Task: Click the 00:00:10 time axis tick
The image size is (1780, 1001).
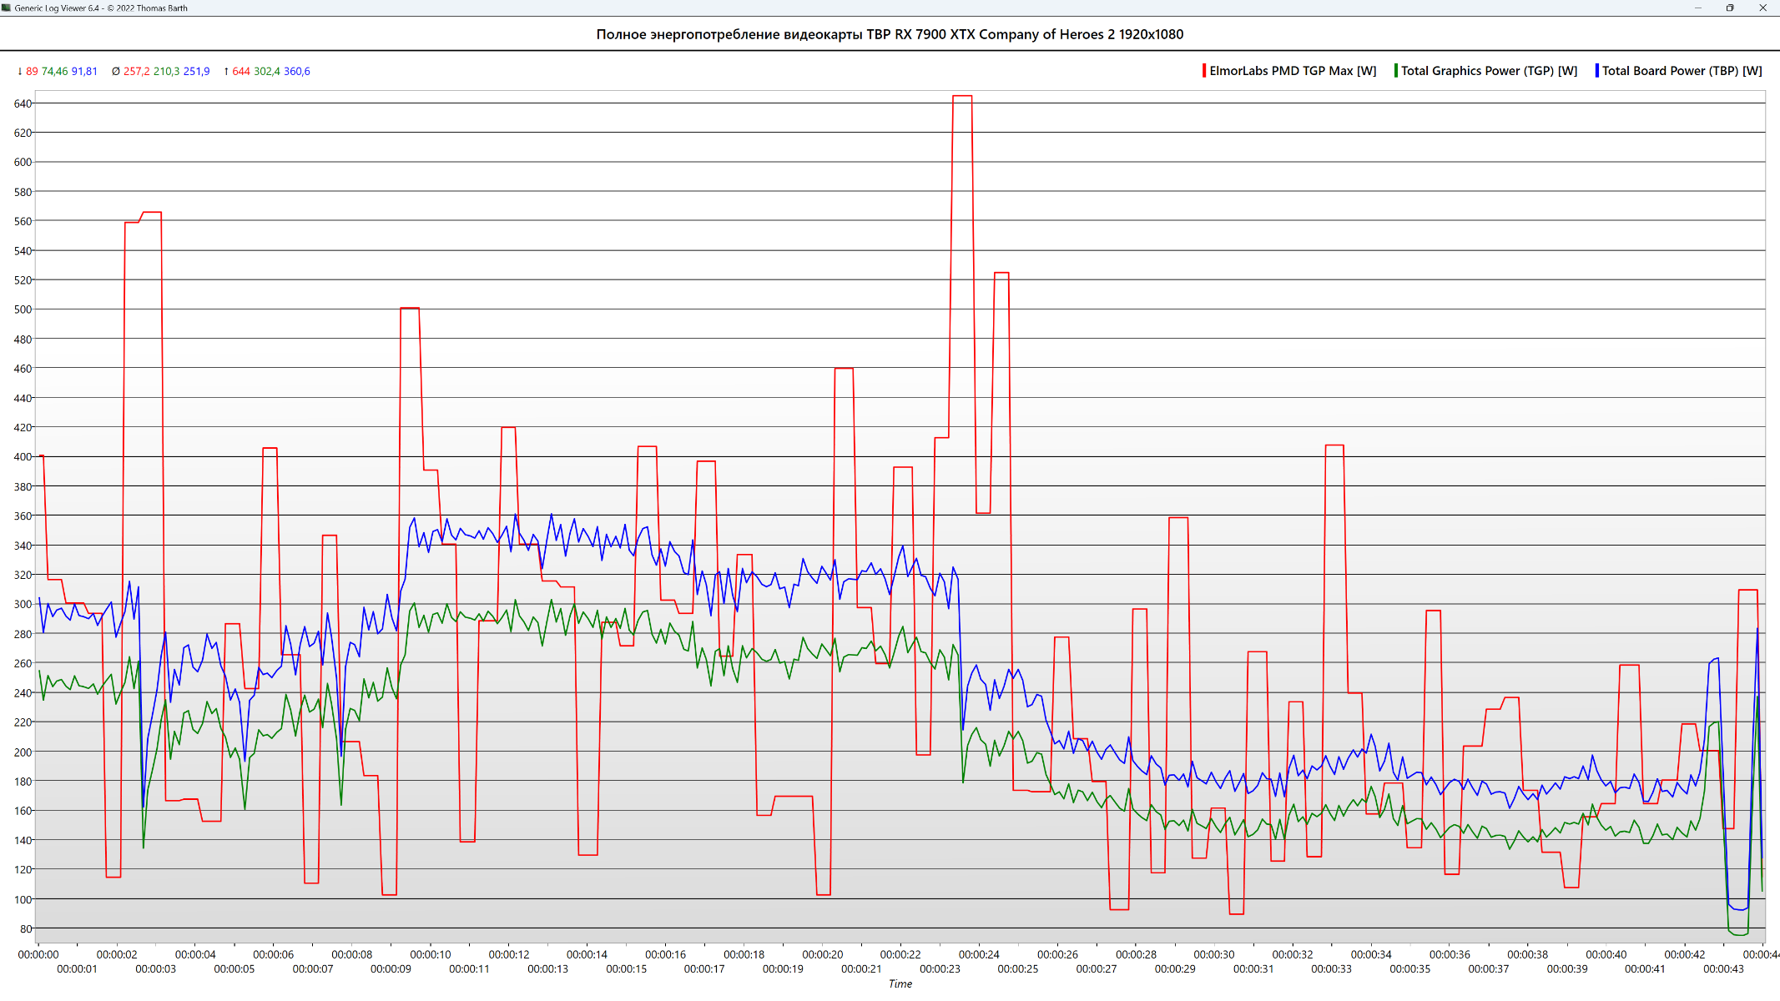Action: [431, 954]
